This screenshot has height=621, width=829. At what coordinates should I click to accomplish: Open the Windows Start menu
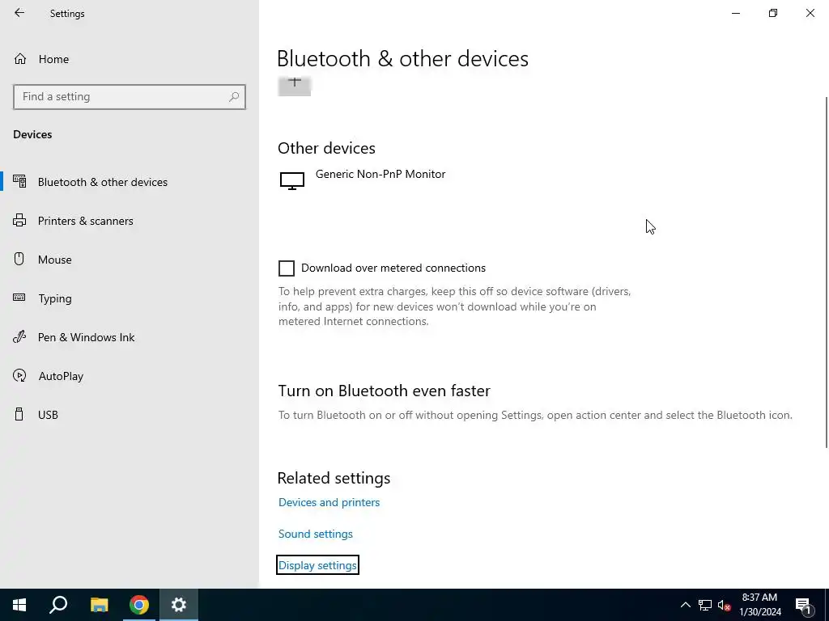pyautogui.click(x=19, y=605)
